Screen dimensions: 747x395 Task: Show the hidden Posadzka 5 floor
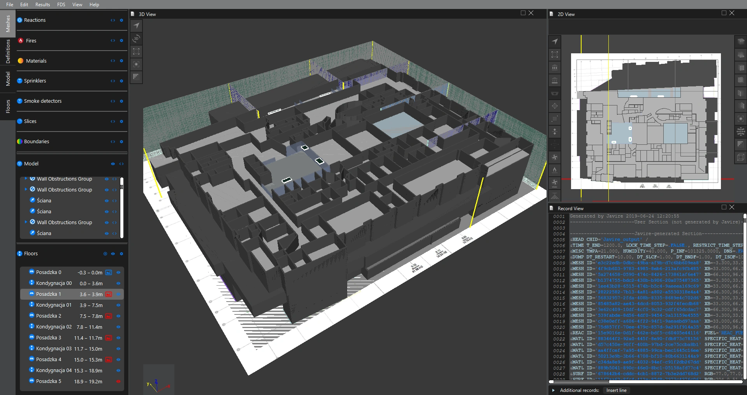118,381
